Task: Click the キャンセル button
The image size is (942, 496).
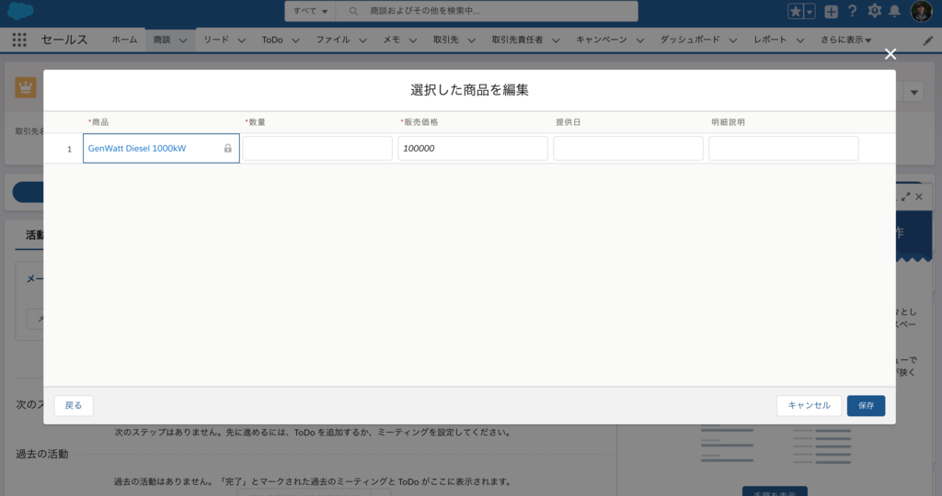Action: click(810, 405)
